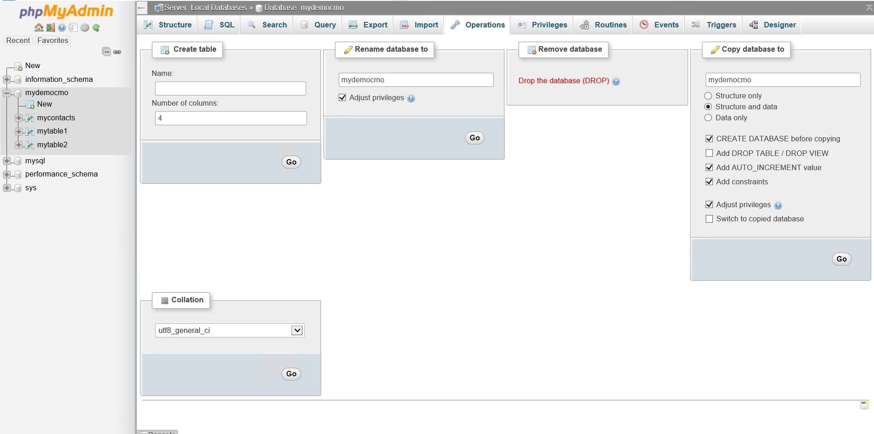Click the Favorites tab in sidebar
The height and width of the screenshot is (434, 874).
[52, 40]
